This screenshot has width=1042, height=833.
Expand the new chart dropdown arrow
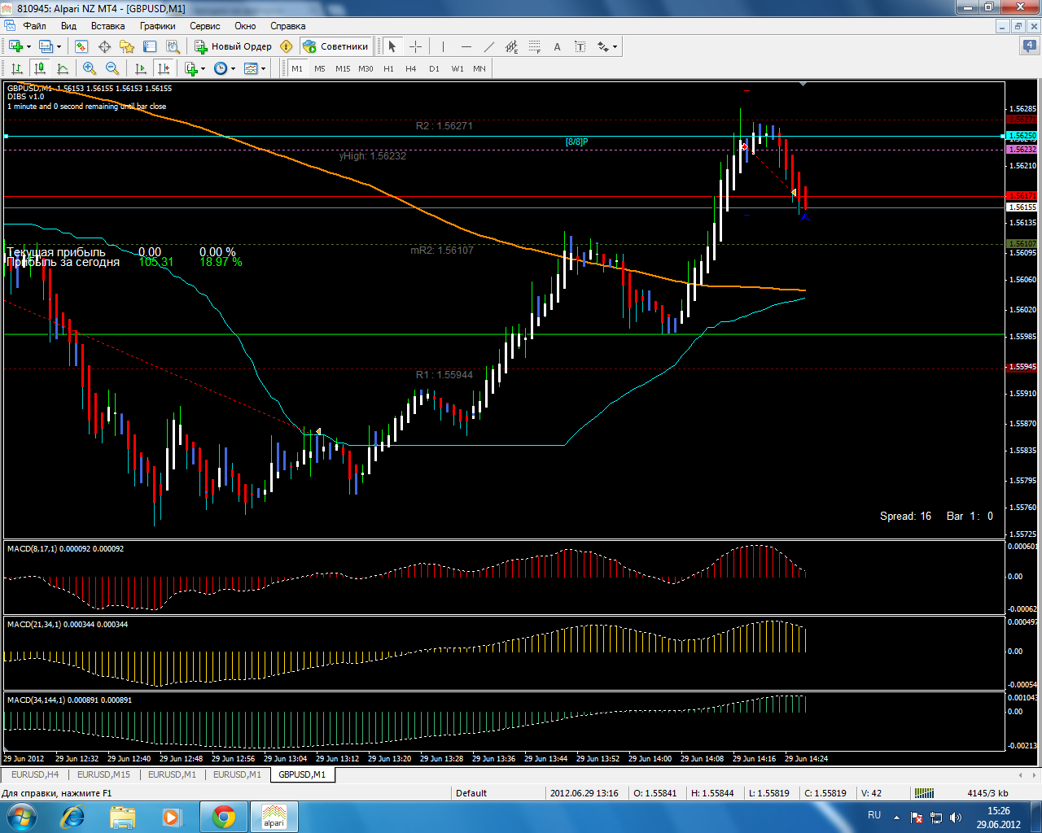(28, 46)
